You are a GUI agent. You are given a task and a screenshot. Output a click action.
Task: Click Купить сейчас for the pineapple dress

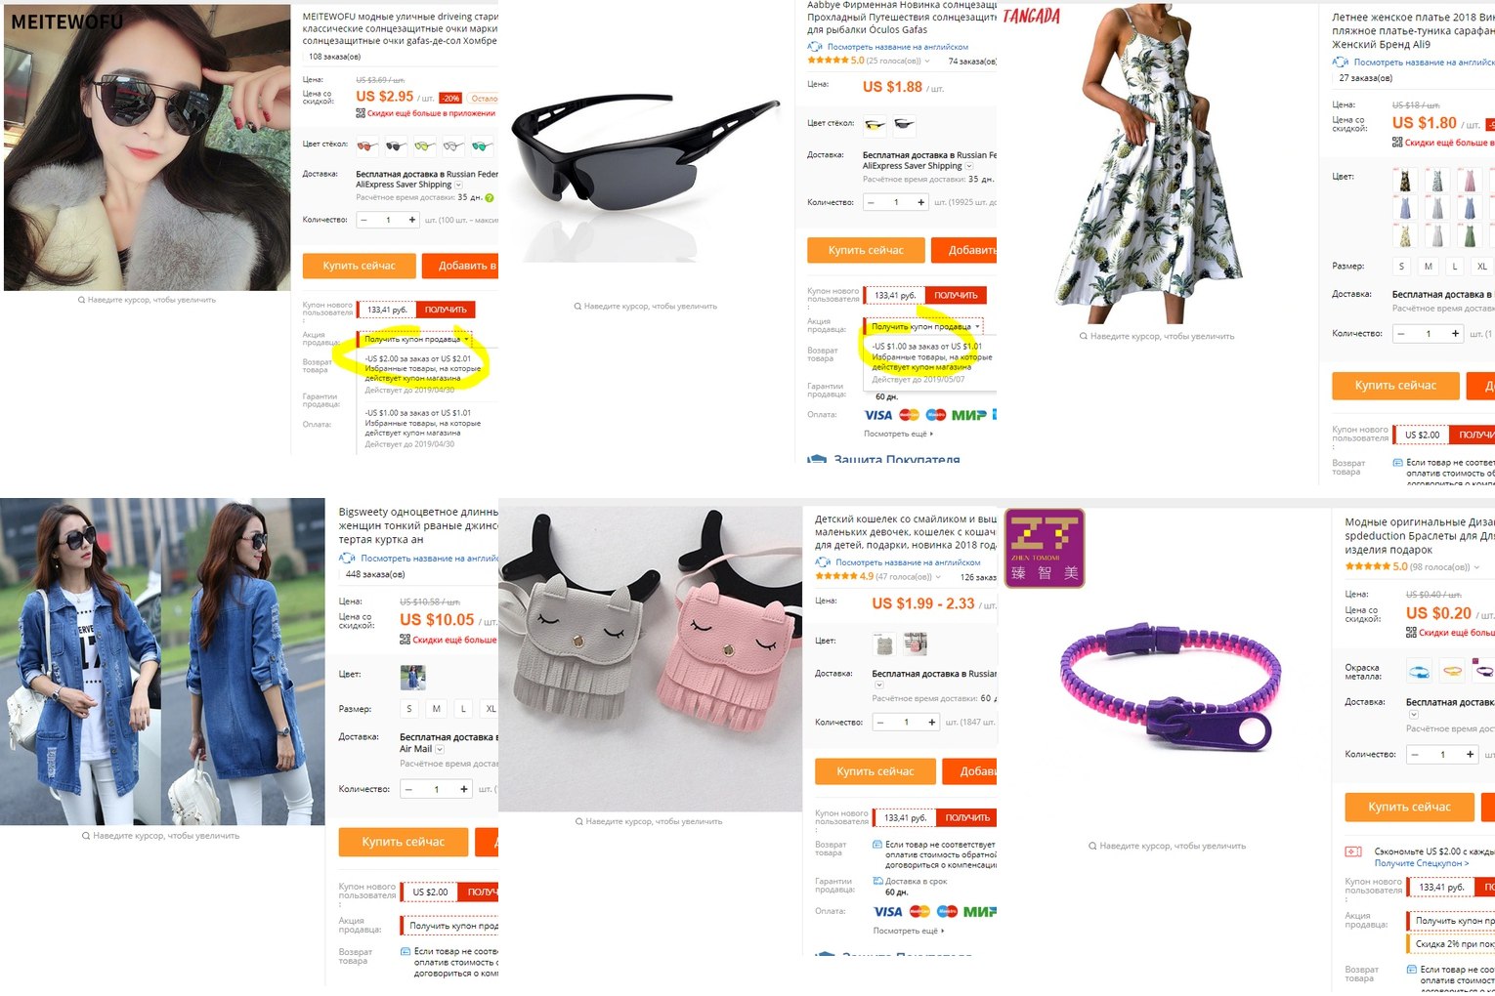[x=1395, y=386]
